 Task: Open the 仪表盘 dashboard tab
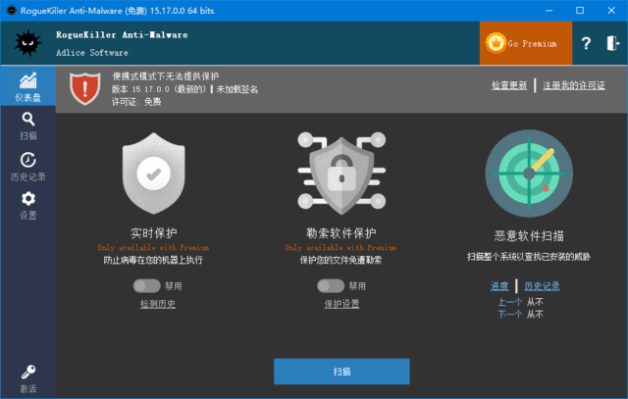pos(28,86)
